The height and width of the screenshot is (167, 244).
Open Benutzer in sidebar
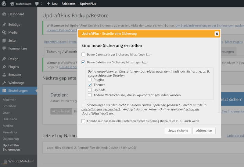(15, 75)
